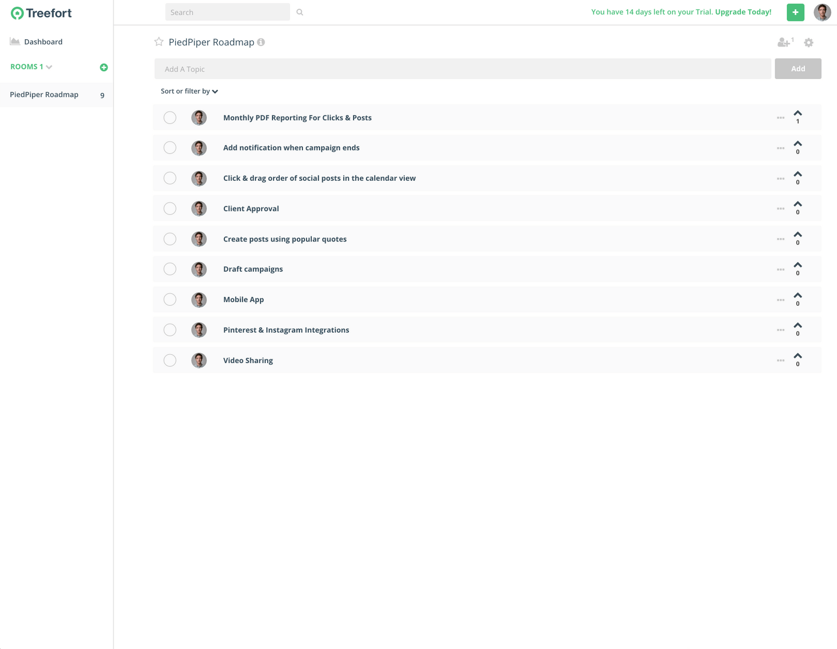Mark Video Sharing as complete
837x649 pixels.
tap(170, 360)
